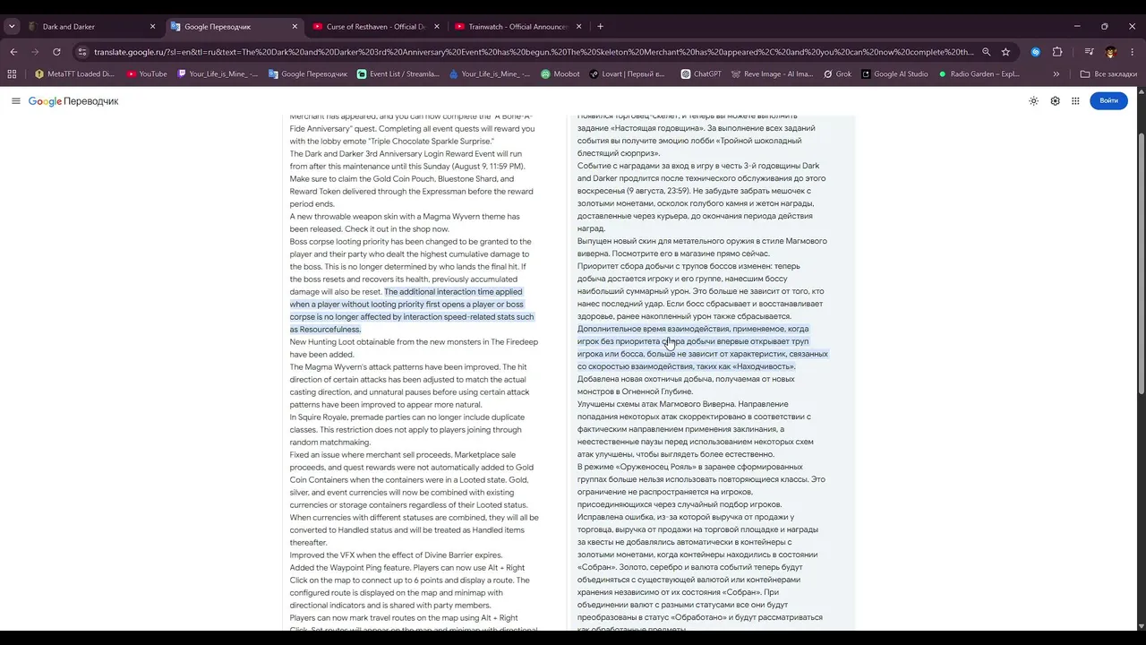
Task: Open the Radio Garden bookmark
Action: pyautogui.click(x=979, y=74)
